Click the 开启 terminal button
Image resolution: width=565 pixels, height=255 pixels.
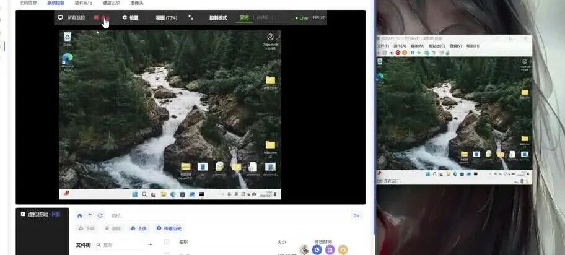coord(56,214)
